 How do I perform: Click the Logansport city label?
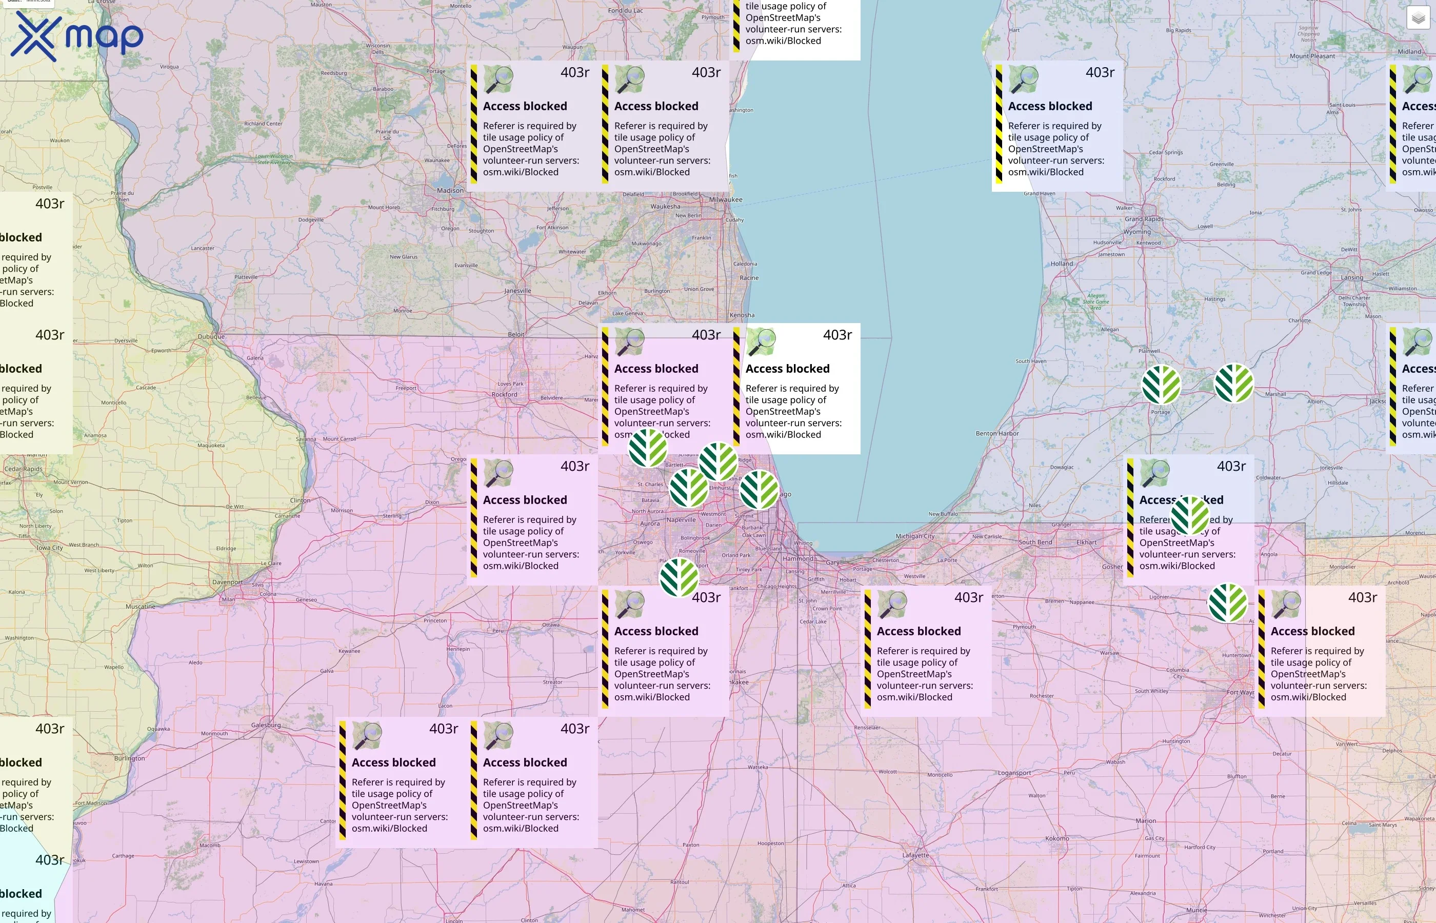tap(1014, 773)
